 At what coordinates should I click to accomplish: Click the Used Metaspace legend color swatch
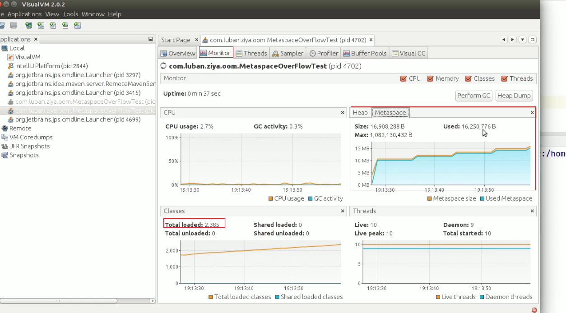click(482, 198)
